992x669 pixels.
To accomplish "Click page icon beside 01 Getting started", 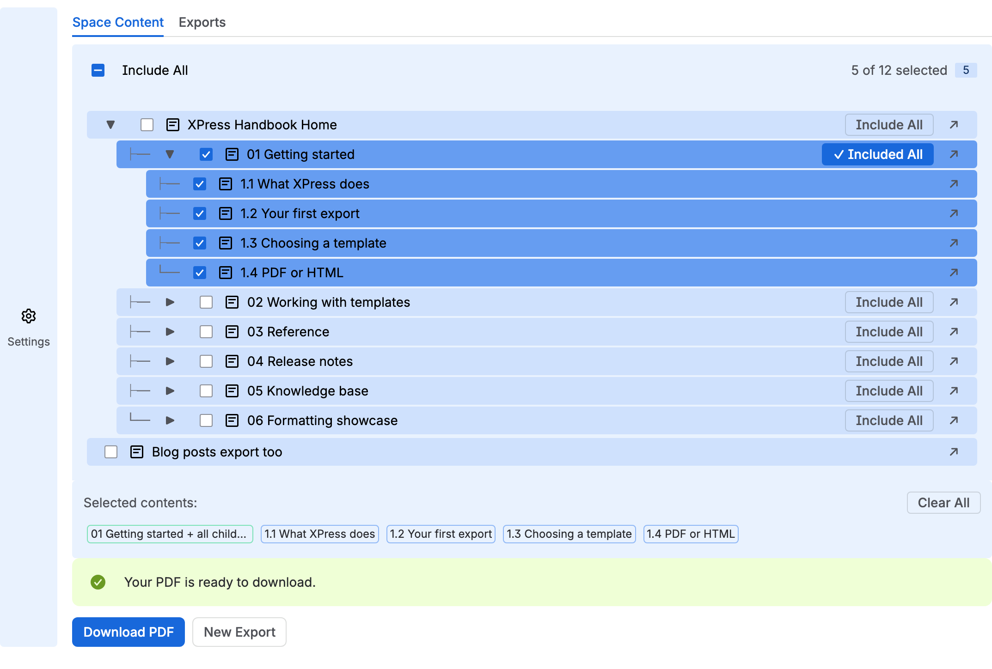I will click(232, 154).
